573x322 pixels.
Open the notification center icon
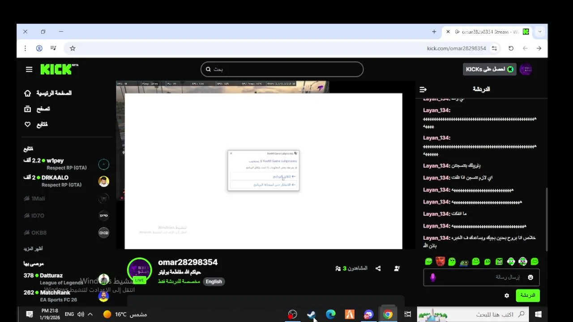(x=30, y=314)
